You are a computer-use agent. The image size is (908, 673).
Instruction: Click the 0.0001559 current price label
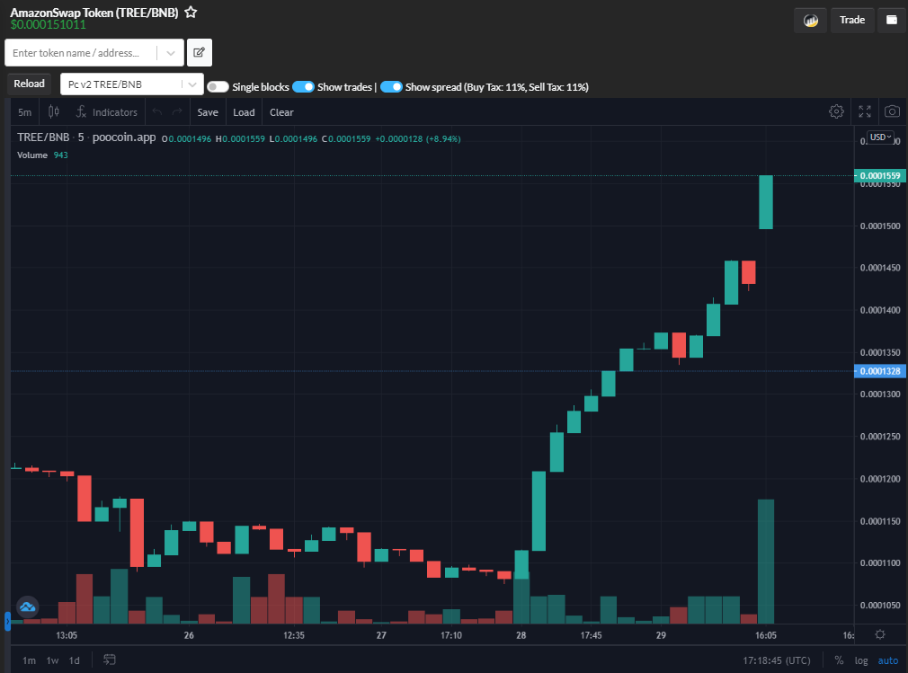[x=879, y=175]
